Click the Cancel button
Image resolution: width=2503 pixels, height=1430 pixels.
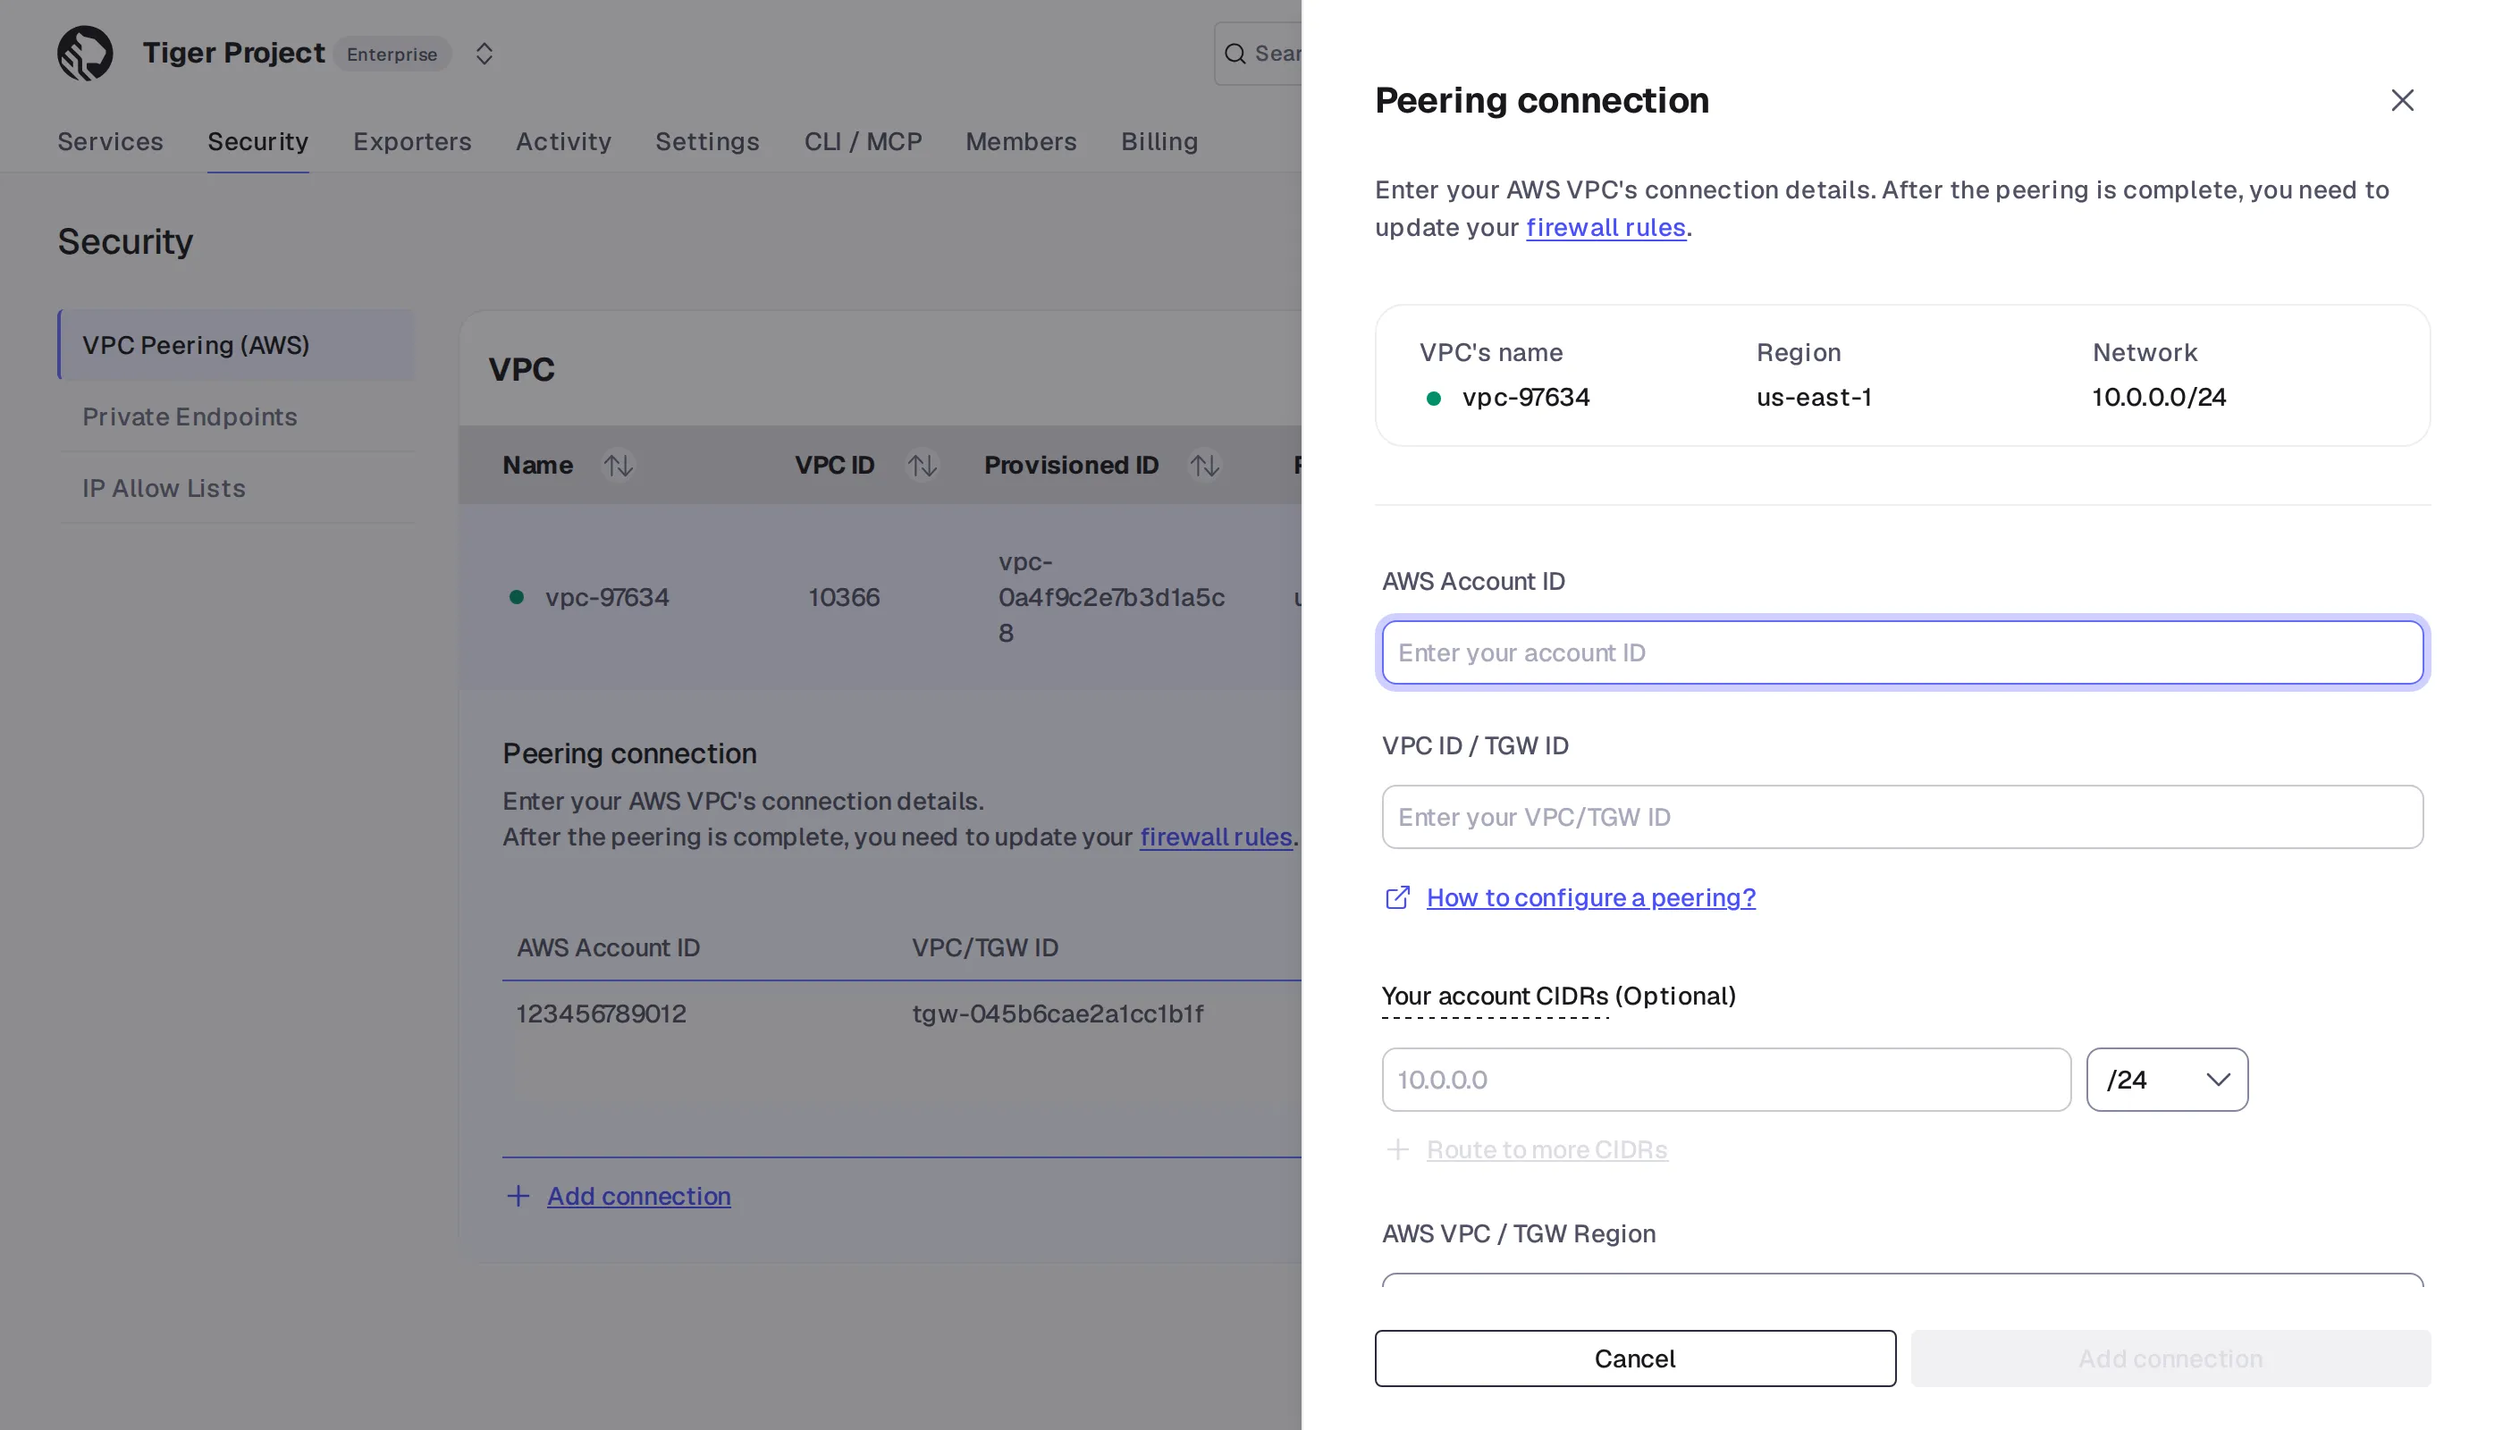pyautogui.click(x=1635, y=1358)
